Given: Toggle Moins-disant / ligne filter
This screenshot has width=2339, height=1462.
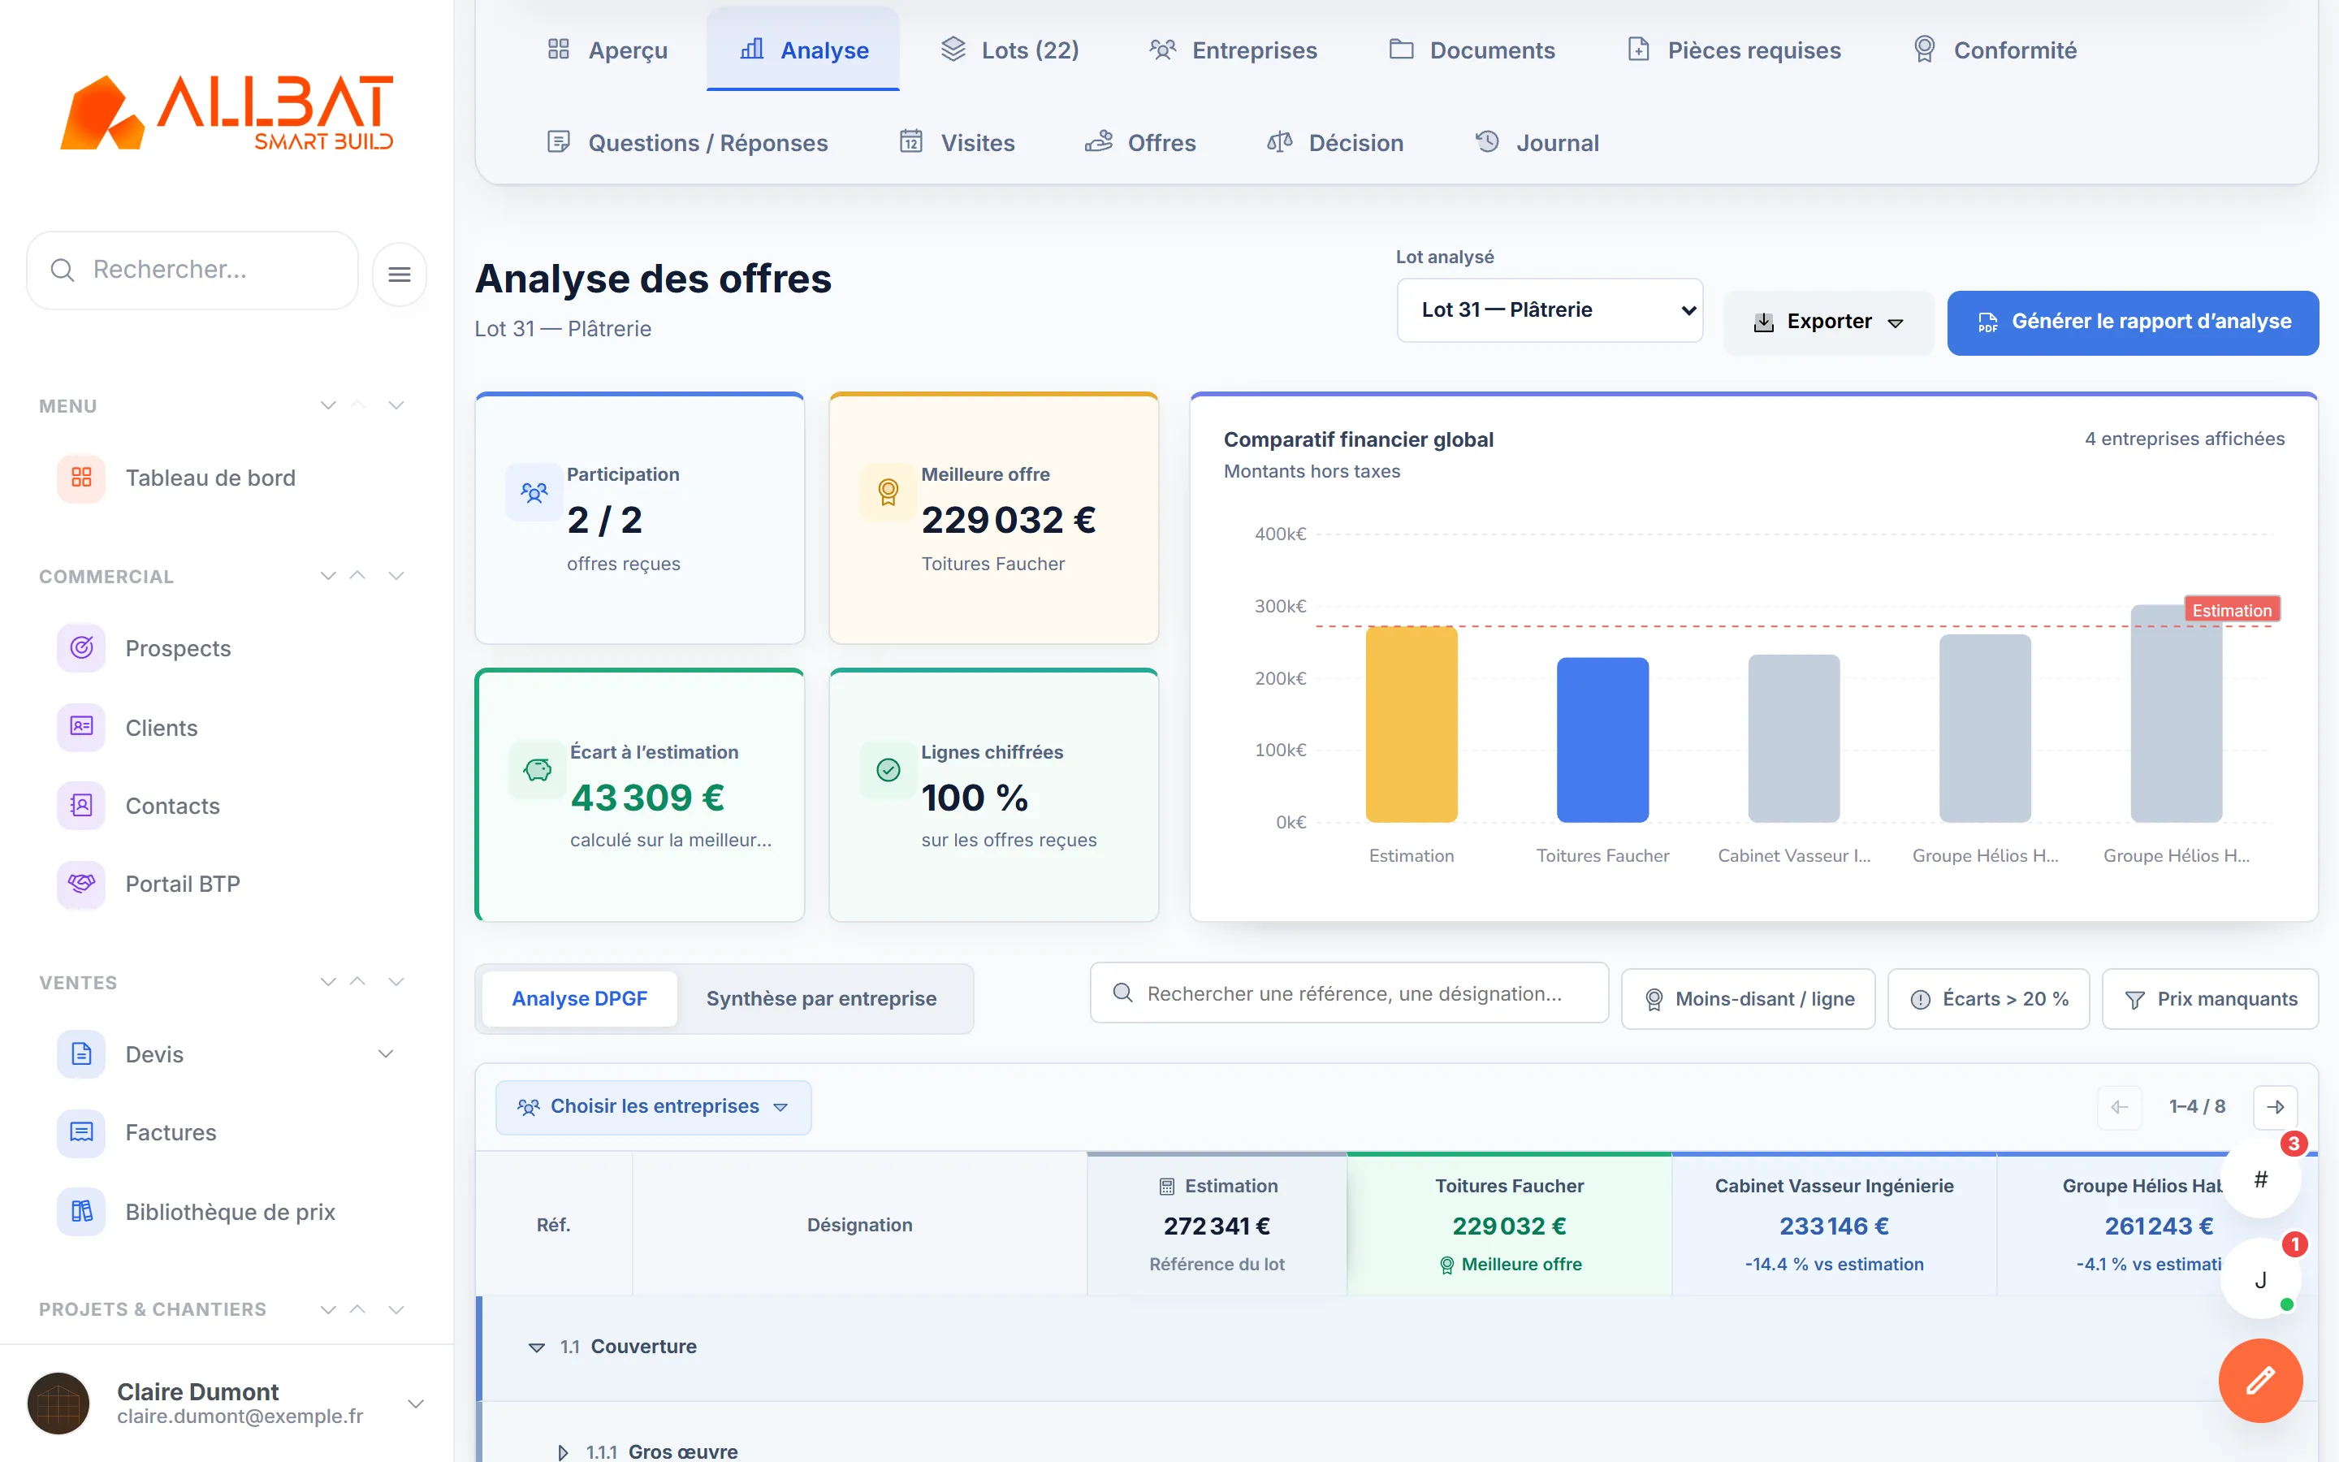Looking at the screenshot, I should [x=1748, y=999].
